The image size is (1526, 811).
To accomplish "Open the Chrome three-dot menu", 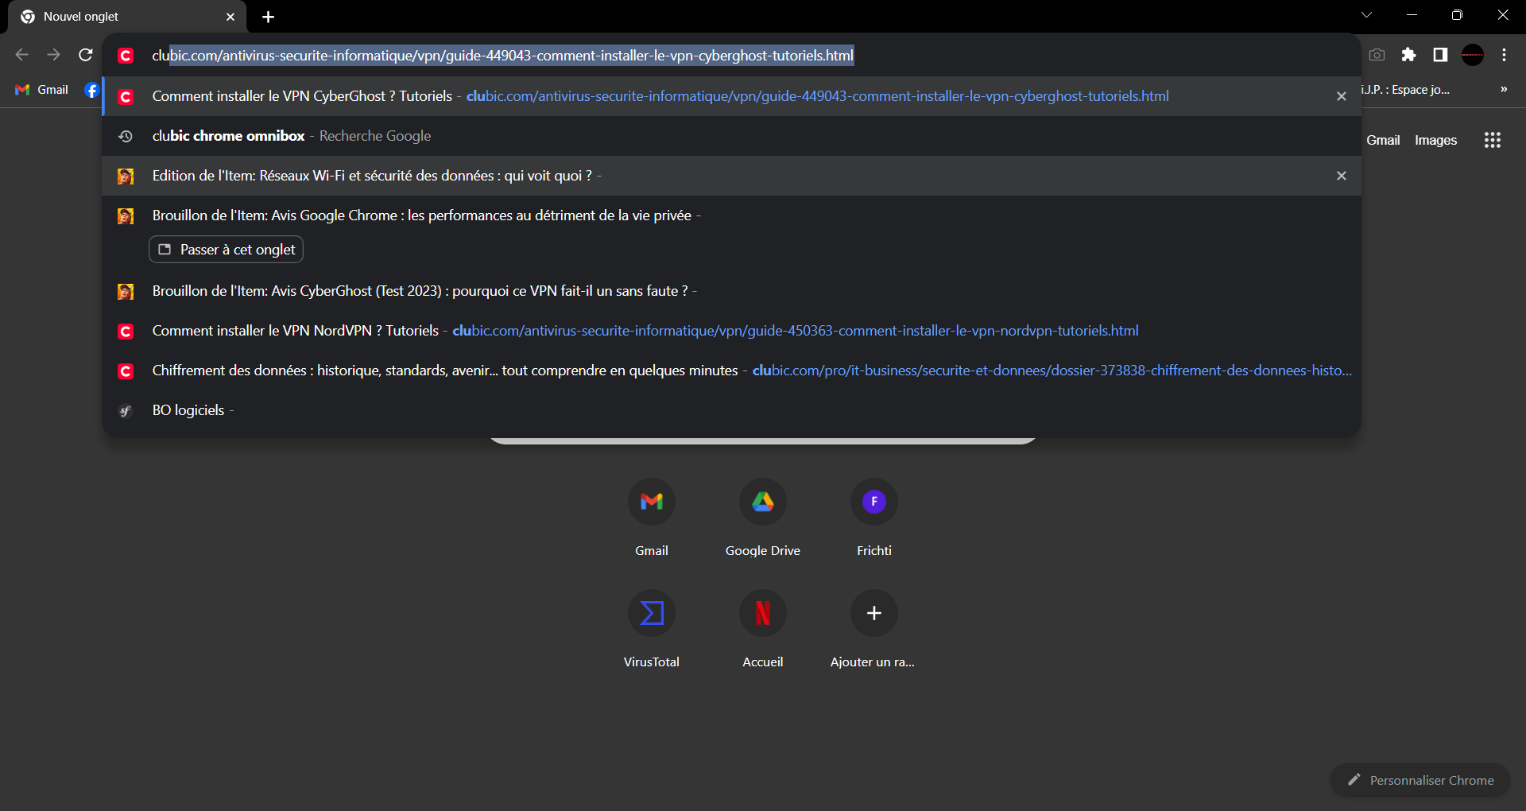I will coord(1504,55).
